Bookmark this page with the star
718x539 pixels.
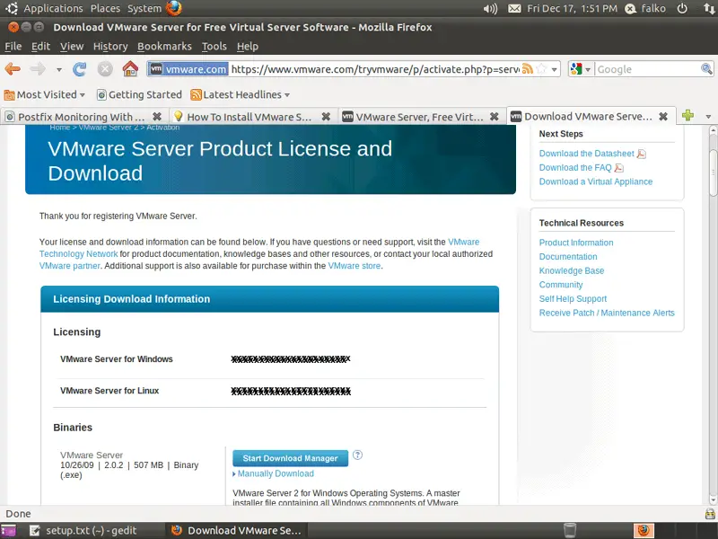541,69
